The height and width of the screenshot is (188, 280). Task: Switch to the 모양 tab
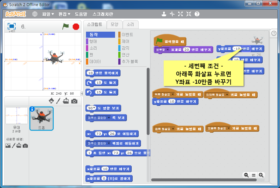click(114, 25)
